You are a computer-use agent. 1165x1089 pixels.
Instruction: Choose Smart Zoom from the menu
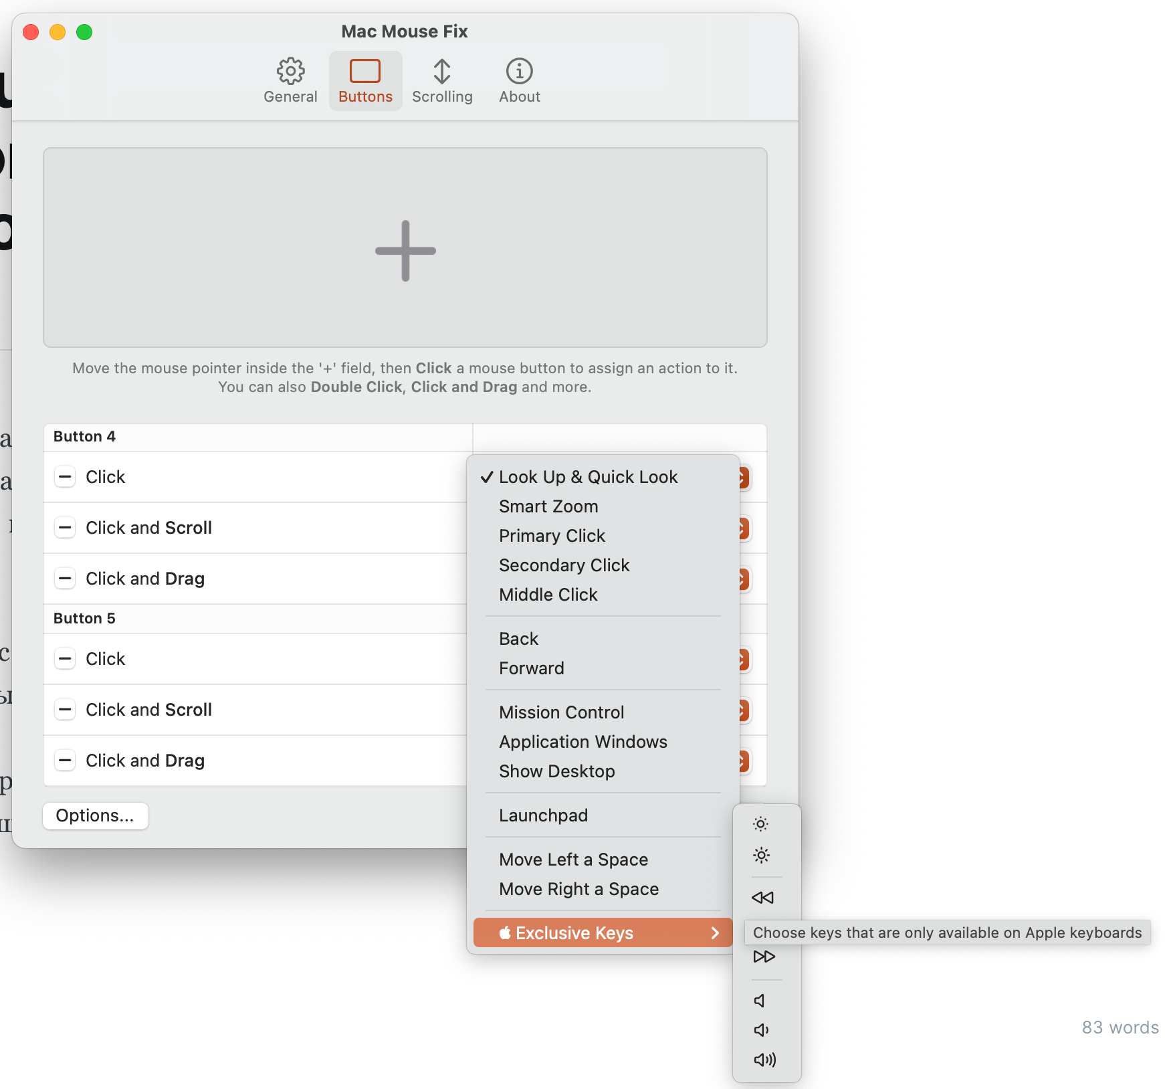pos(603,506)
